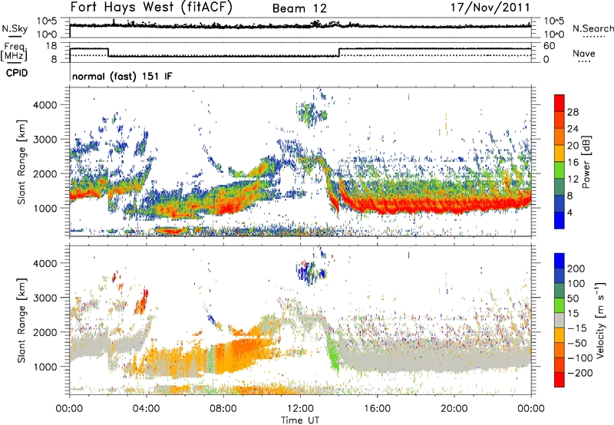
Task: Click the 'Power [dB]' colorbar label
Action: [586, 162]
